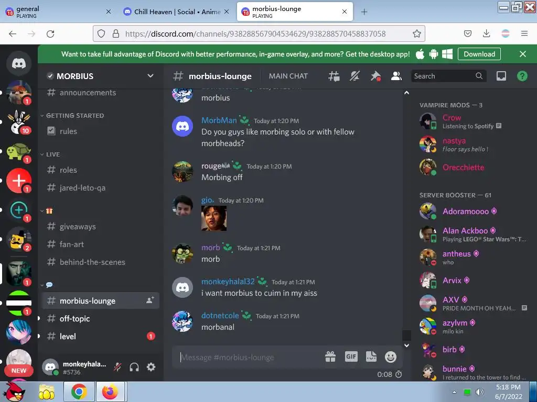Image resolution: width=537 pixels, height=402 pixels.
Task: Click the chat scrollbar up arrow
Action: click(406, 93)
